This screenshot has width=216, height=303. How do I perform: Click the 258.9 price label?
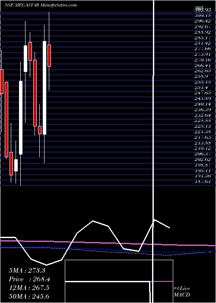point(201,77)
